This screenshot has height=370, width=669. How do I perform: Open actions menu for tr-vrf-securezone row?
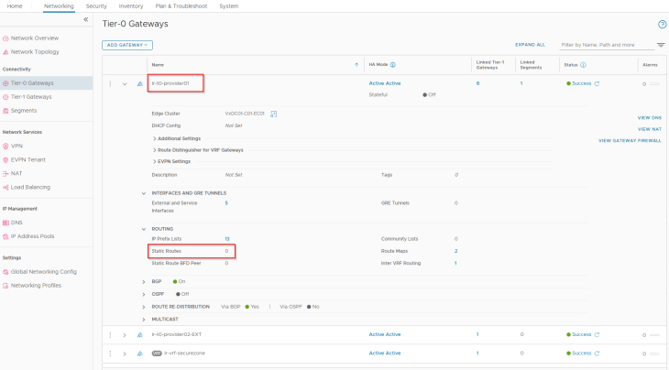point(111,353)
